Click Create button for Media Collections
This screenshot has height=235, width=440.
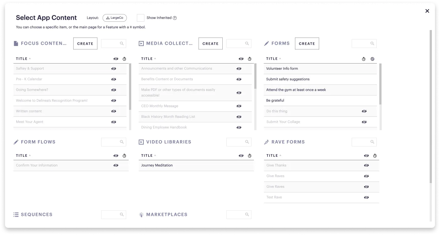[x=210, y=43]
